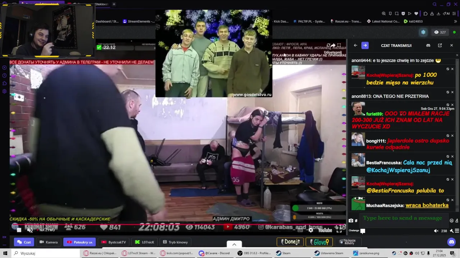Screen dimensions: 460x258
Task: Open the emoji smiley picker in chat
Action: (x=451, y=221)
